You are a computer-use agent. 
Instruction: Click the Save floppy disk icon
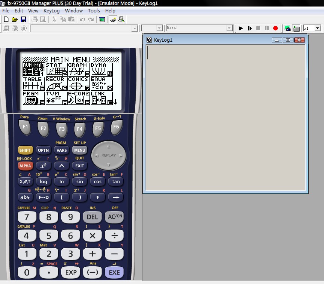coord(24,20)
